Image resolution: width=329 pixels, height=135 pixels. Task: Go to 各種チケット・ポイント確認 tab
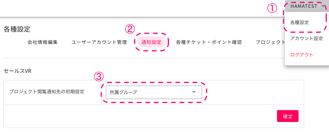coord(209,42)
